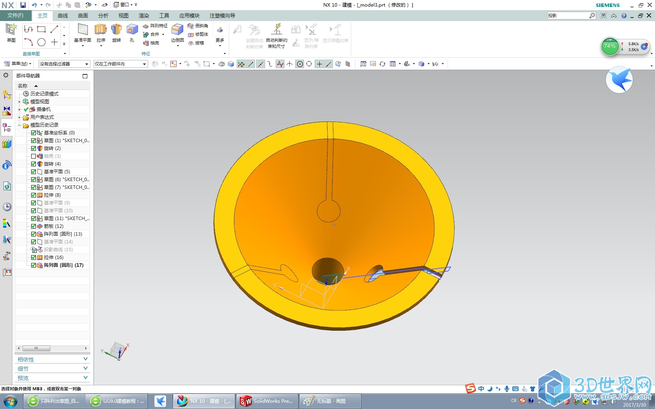Click the save icon in title bar
This screenshot has height=409, width=655.
tap(23, 5)
